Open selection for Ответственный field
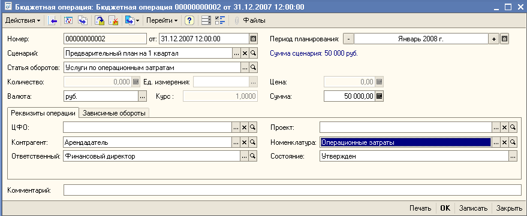The width and height of the screenshot is (527, 216). [x=245, y=156]
